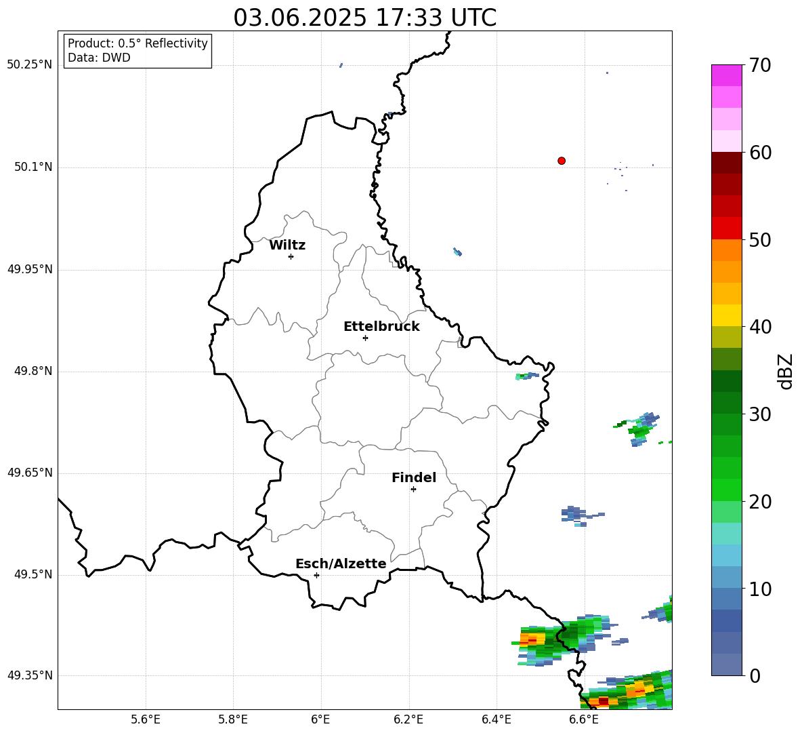Click the pink 65-70 dBZ colorbar segment
The image size is (802, 733).
pos(726,86)
